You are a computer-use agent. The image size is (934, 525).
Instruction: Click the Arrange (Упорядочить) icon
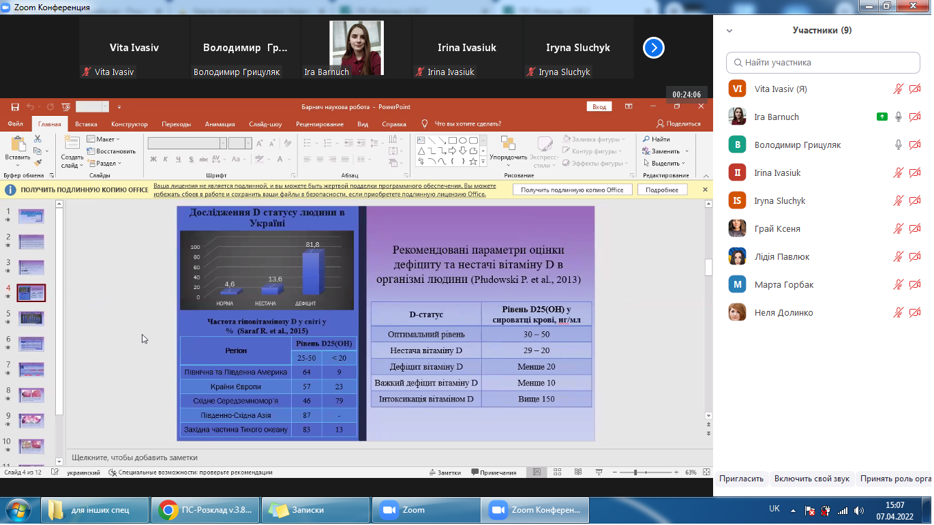508,146
